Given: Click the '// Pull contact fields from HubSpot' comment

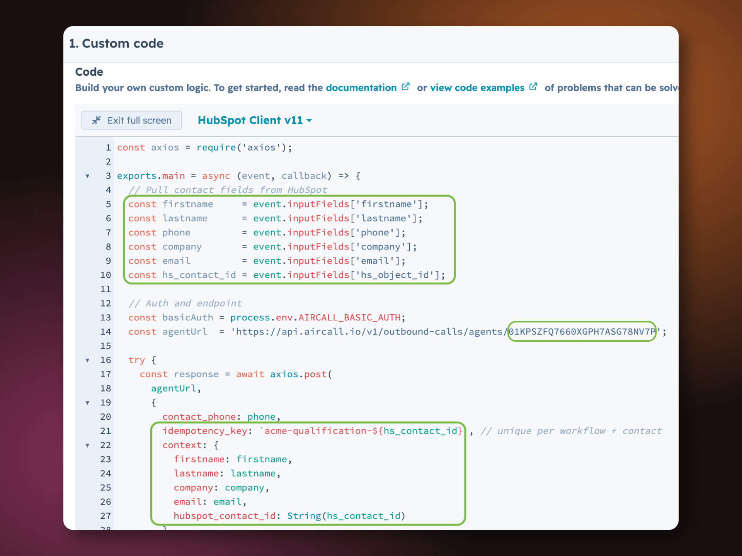Looking at the screenshot, I should (x=228, y=190).
